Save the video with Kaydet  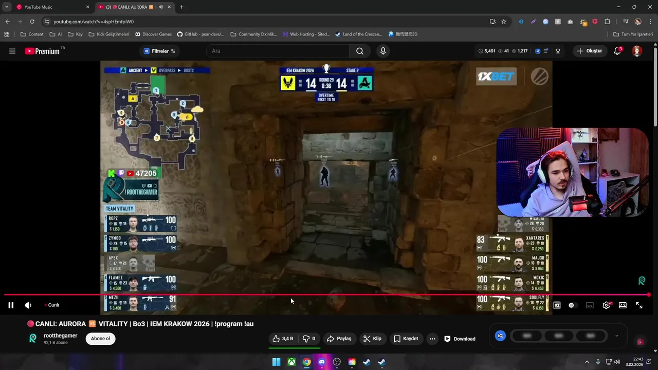tap(406, 339)
